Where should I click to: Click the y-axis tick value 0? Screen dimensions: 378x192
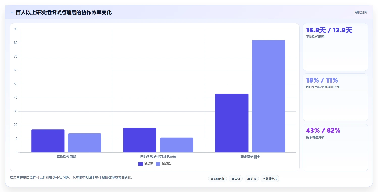click(x=17, y=152)
